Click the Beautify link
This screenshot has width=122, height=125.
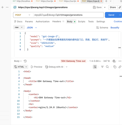(115, 27)
